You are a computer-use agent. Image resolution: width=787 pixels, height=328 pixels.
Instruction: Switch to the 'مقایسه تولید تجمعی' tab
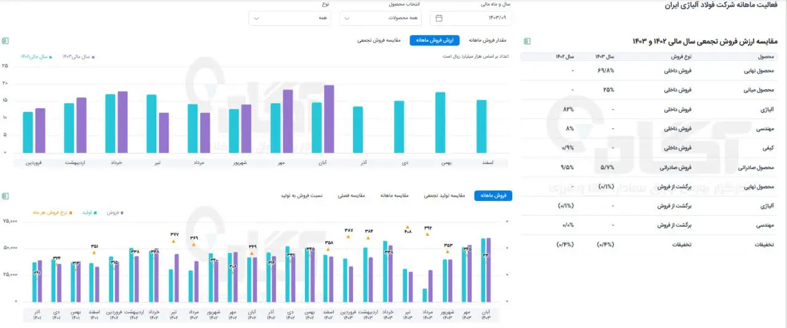tap(445, 195)
